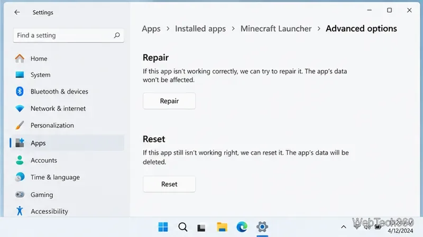The width and height of the screenshot is (423, 237).
Task: Click the Gaming controller icon
Action: pyautogui.click(x=20, y=194)
